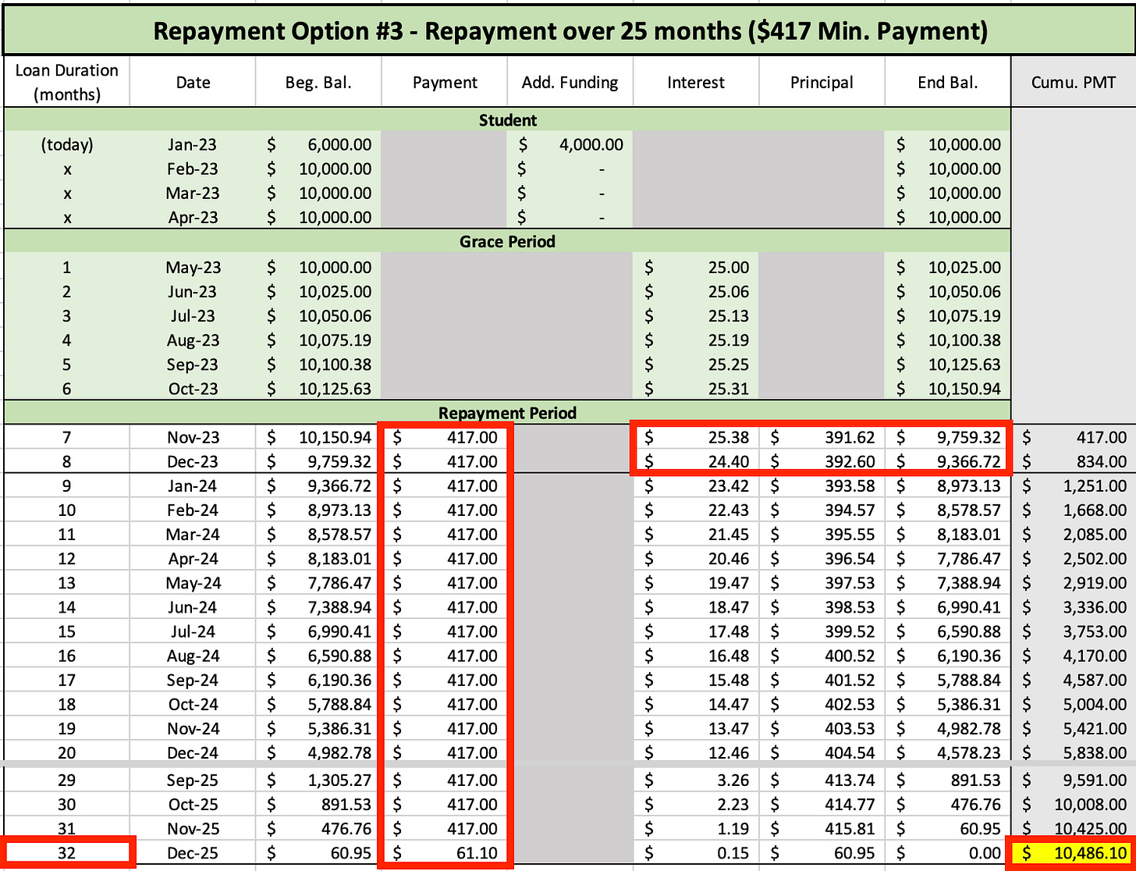1136x871 pixels.
Task: Click the End Bal. column header
Action: 947,82
